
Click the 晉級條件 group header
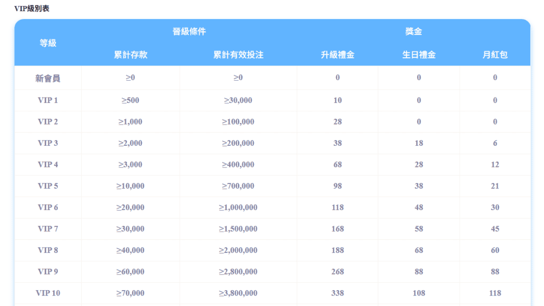pyautogui.click(x=189, y=31)
